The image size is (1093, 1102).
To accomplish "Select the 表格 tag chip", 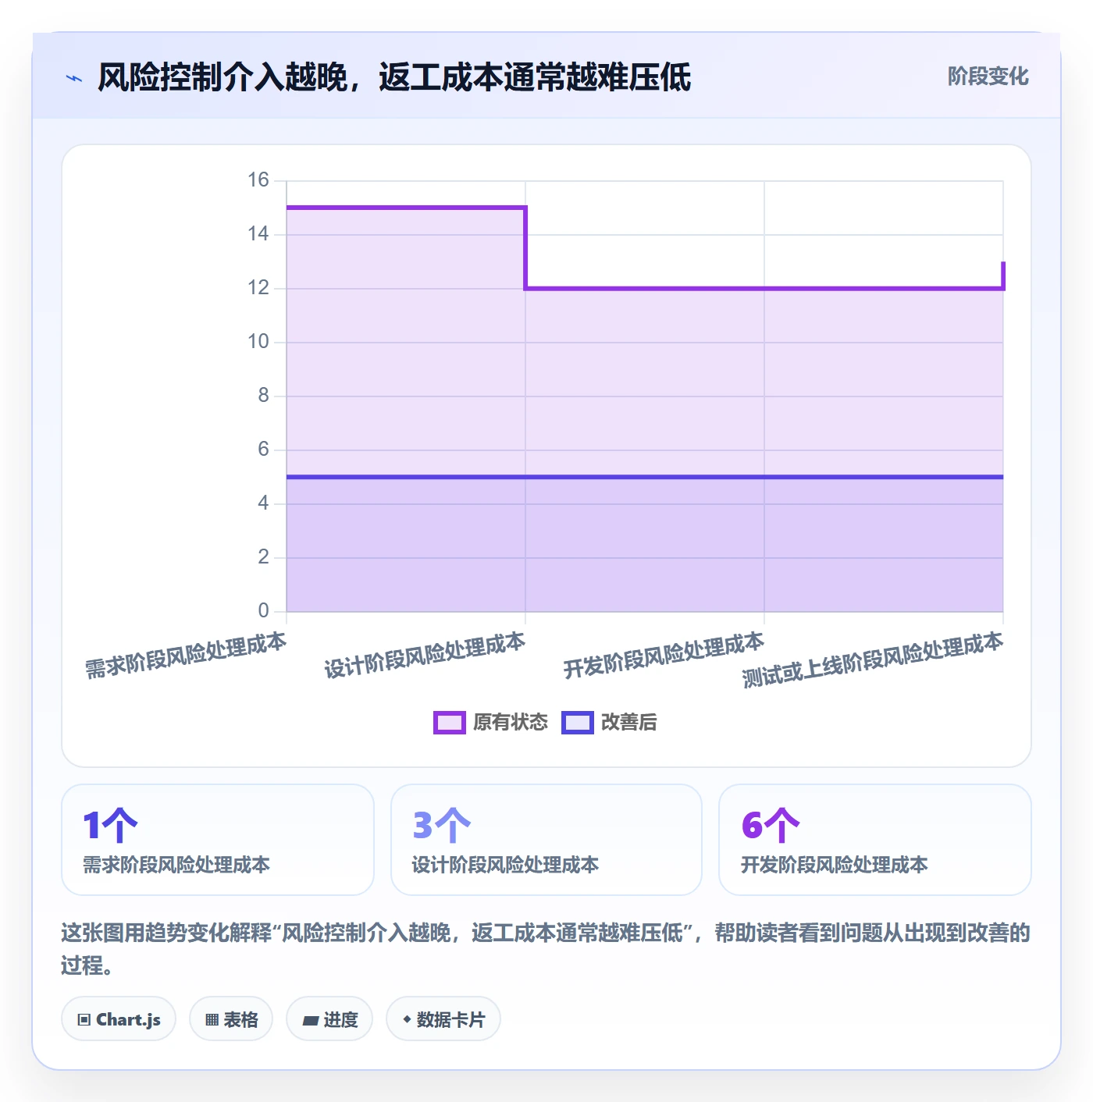I will coord(231,1019).
